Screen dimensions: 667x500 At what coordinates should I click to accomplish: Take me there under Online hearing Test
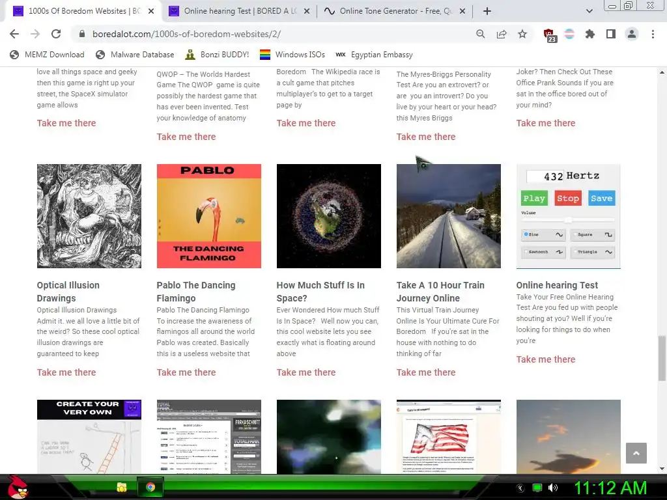546,359
